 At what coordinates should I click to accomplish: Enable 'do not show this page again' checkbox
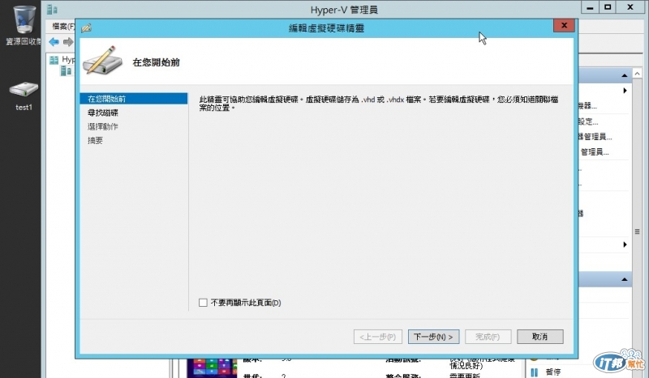[203, 303]
